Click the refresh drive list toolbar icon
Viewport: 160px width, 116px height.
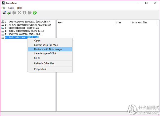[4, 13]
